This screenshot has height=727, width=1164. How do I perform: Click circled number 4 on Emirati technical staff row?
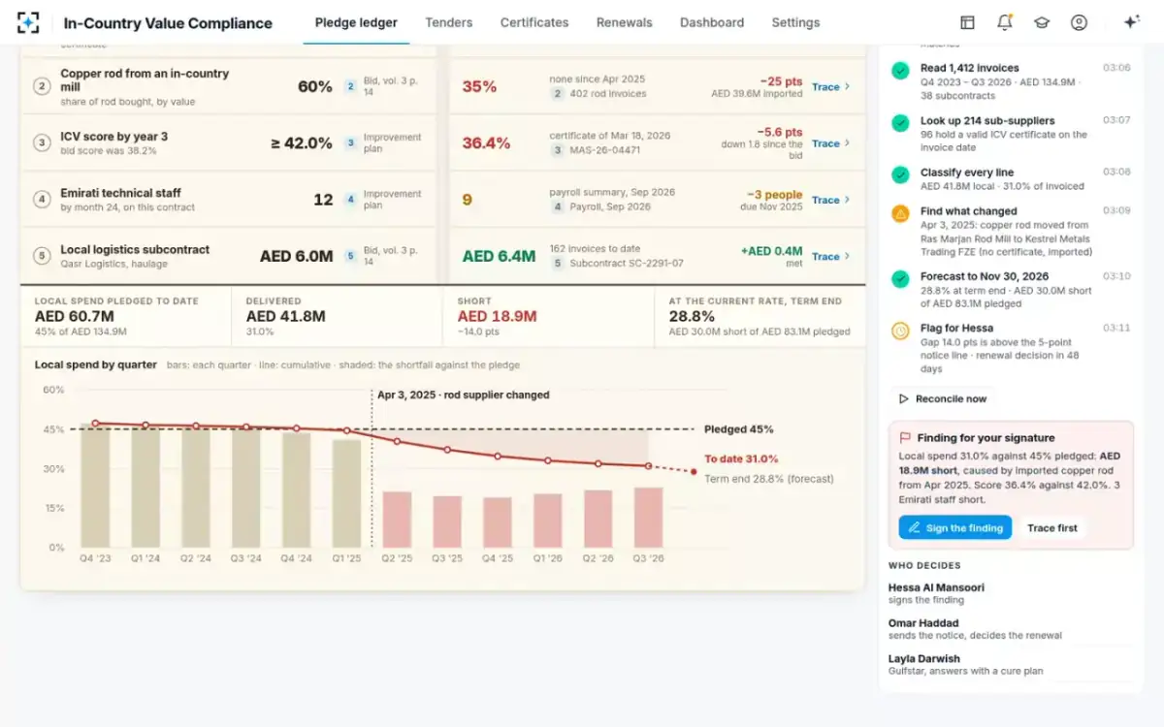coord(42,200)
